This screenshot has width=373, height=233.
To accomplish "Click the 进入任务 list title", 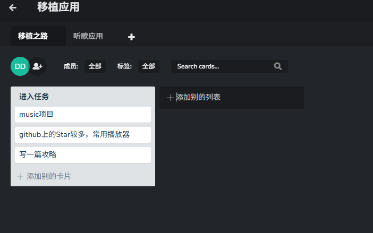I will point(34,97).
